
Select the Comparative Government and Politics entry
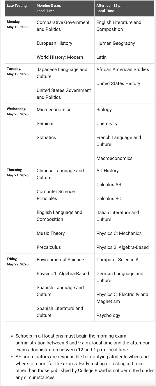[x=63, y=26]
